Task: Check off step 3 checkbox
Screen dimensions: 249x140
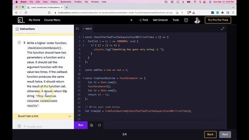Action: pos(19,126)
